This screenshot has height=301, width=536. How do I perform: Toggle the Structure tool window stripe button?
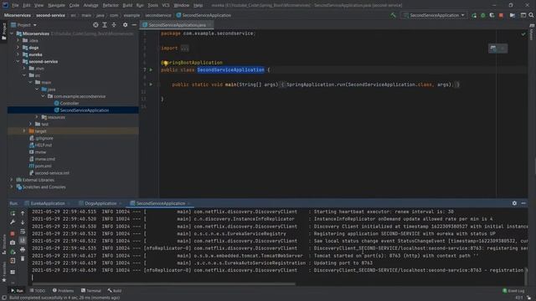(x=3, y=244)
